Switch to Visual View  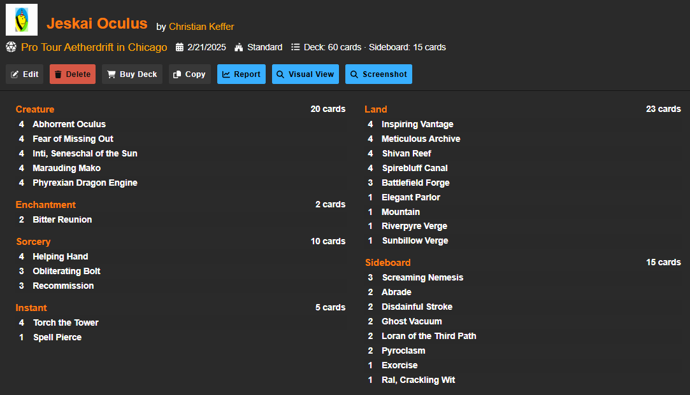(305, 74)
